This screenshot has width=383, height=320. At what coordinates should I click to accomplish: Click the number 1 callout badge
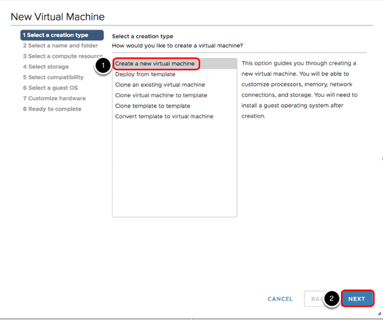(102, 66)
